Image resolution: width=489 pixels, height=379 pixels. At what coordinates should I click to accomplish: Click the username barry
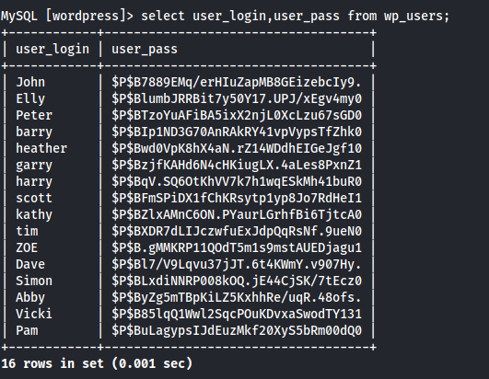(34, 132)
